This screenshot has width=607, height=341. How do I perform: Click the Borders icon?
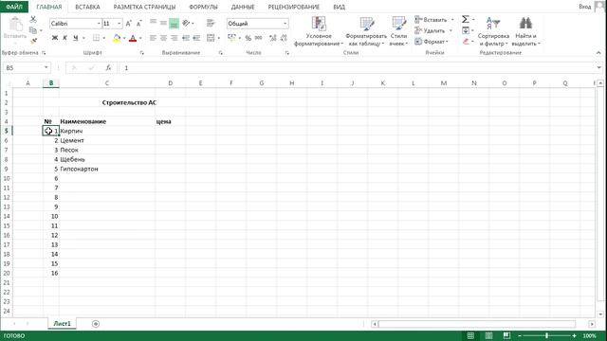click(x=96, y=38)
